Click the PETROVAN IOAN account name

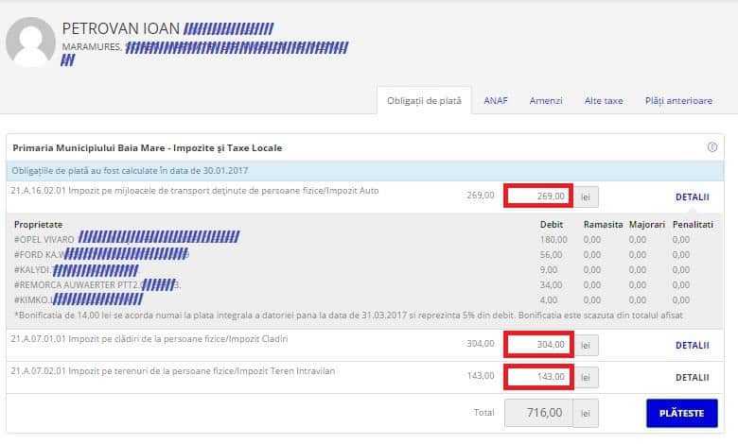[x=120, y=28]
